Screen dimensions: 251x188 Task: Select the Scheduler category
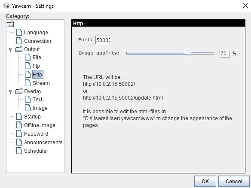click(x=36, y=151)
